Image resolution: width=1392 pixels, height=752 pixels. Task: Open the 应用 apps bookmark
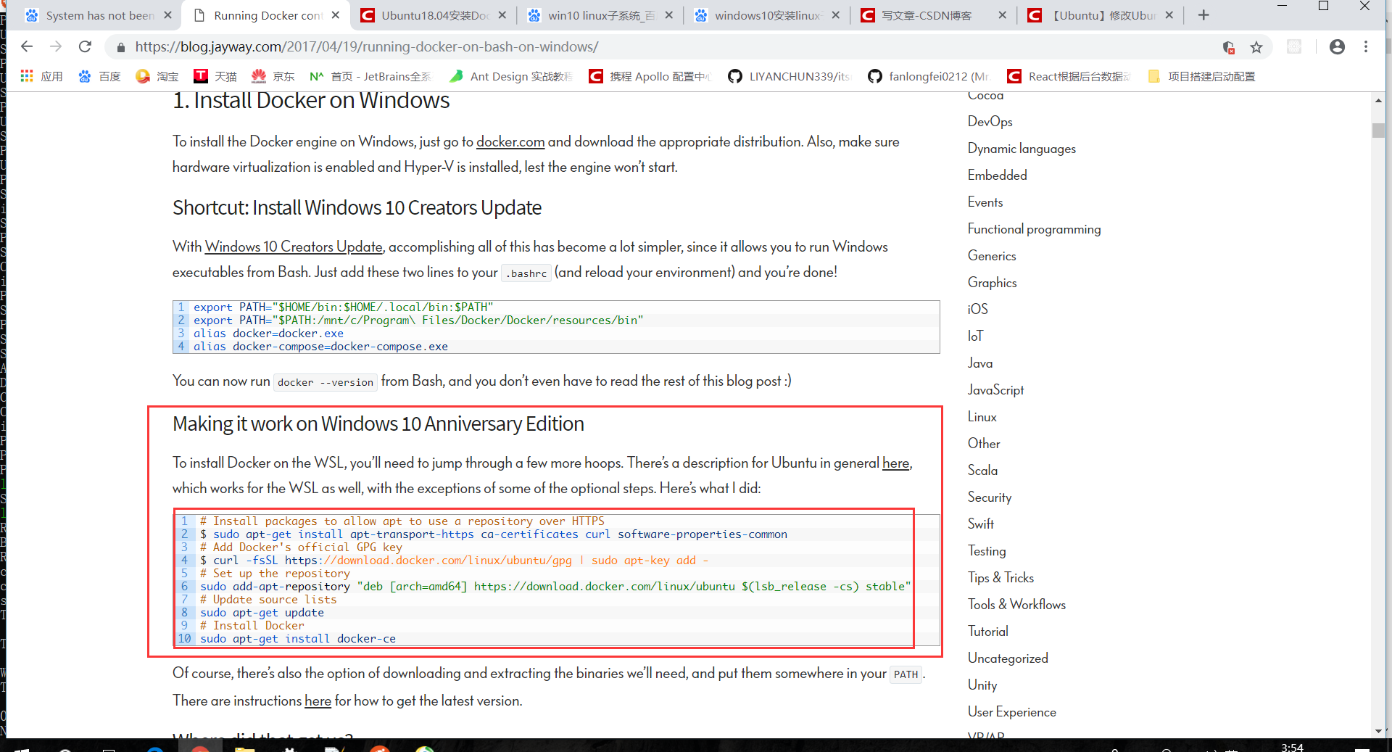[42, 76]
